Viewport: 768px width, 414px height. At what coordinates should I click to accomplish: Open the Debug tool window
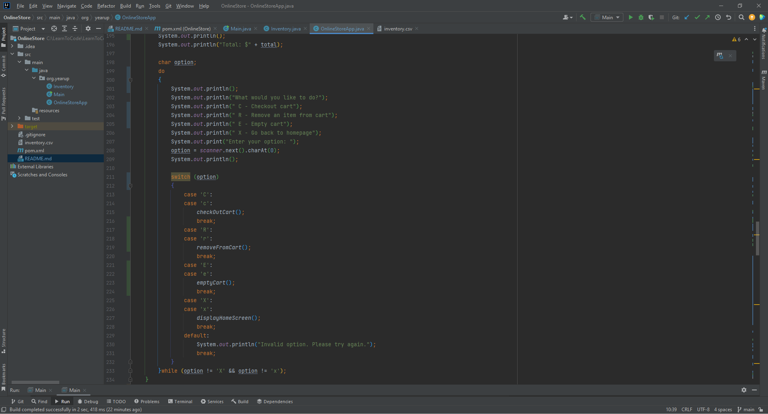88,401
